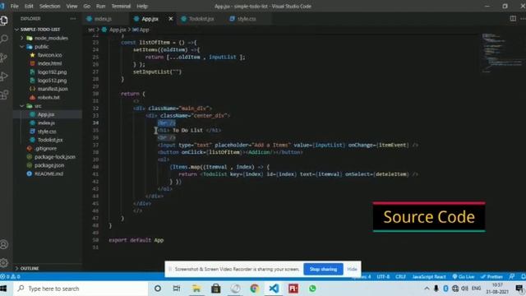Open Run and Debug view

(4, 76)
